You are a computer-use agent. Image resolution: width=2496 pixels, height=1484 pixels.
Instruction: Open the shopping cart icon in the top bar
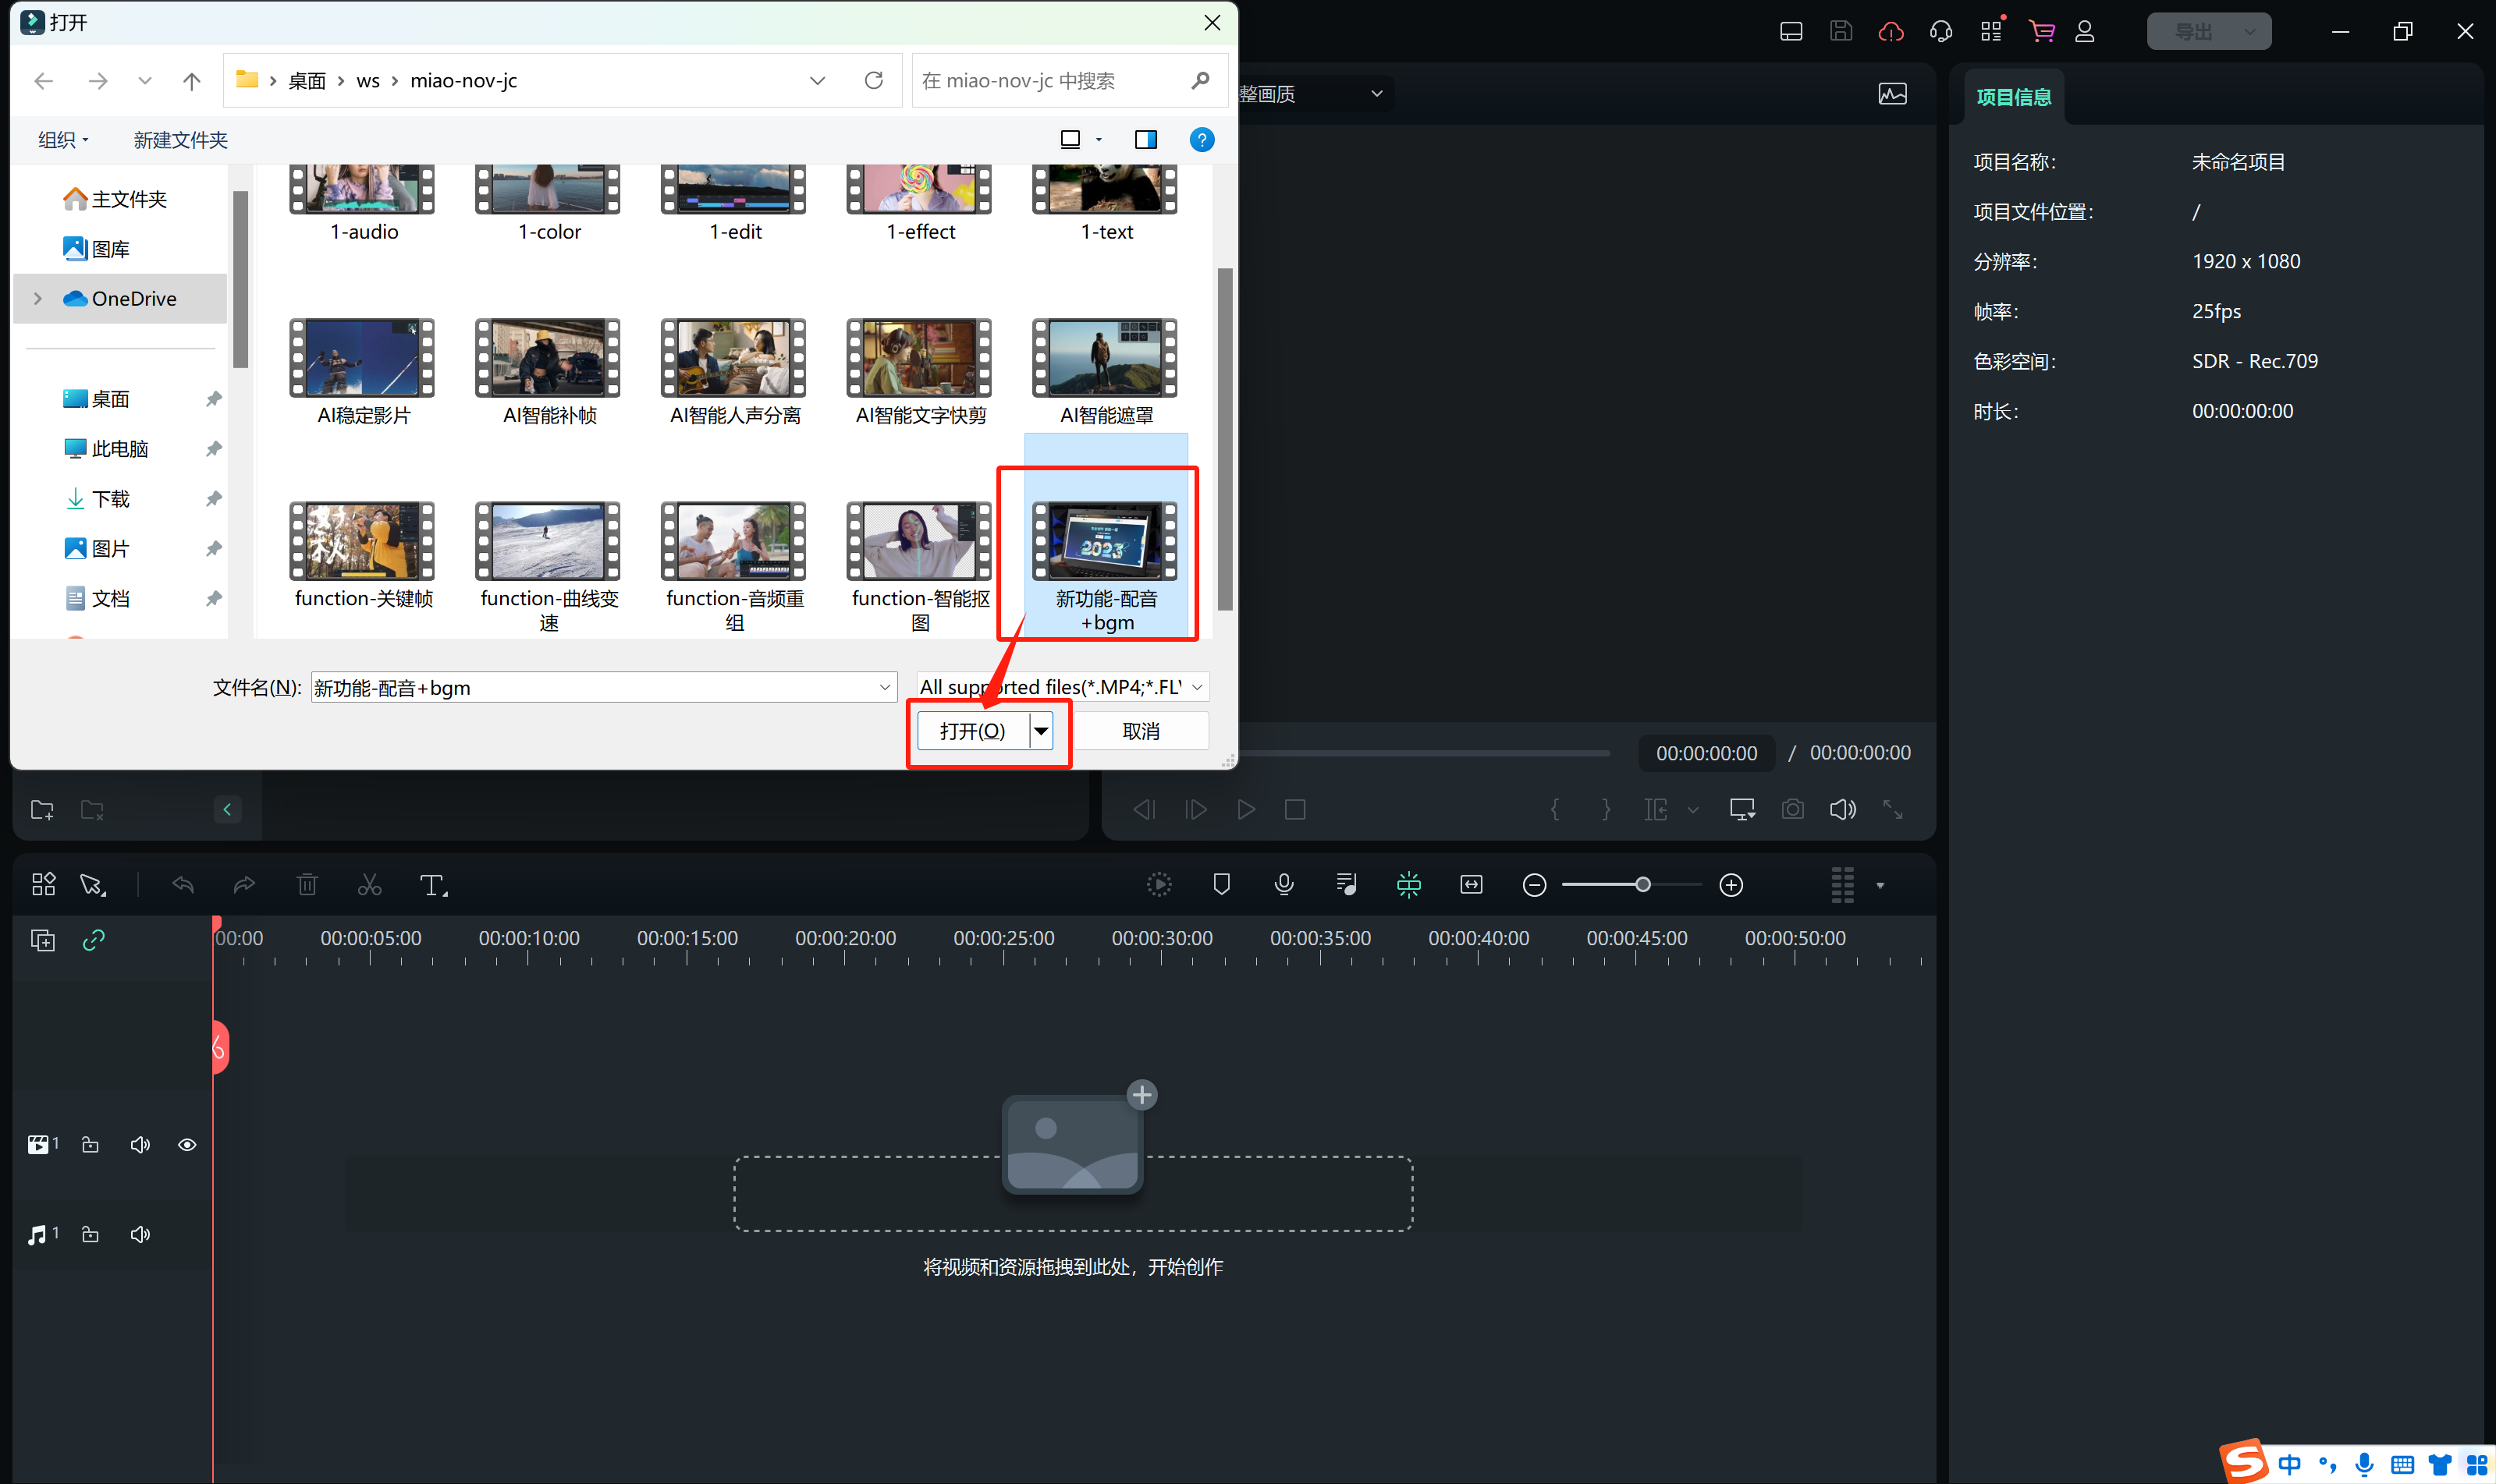pyautogui.click(x=2041, y=31)
